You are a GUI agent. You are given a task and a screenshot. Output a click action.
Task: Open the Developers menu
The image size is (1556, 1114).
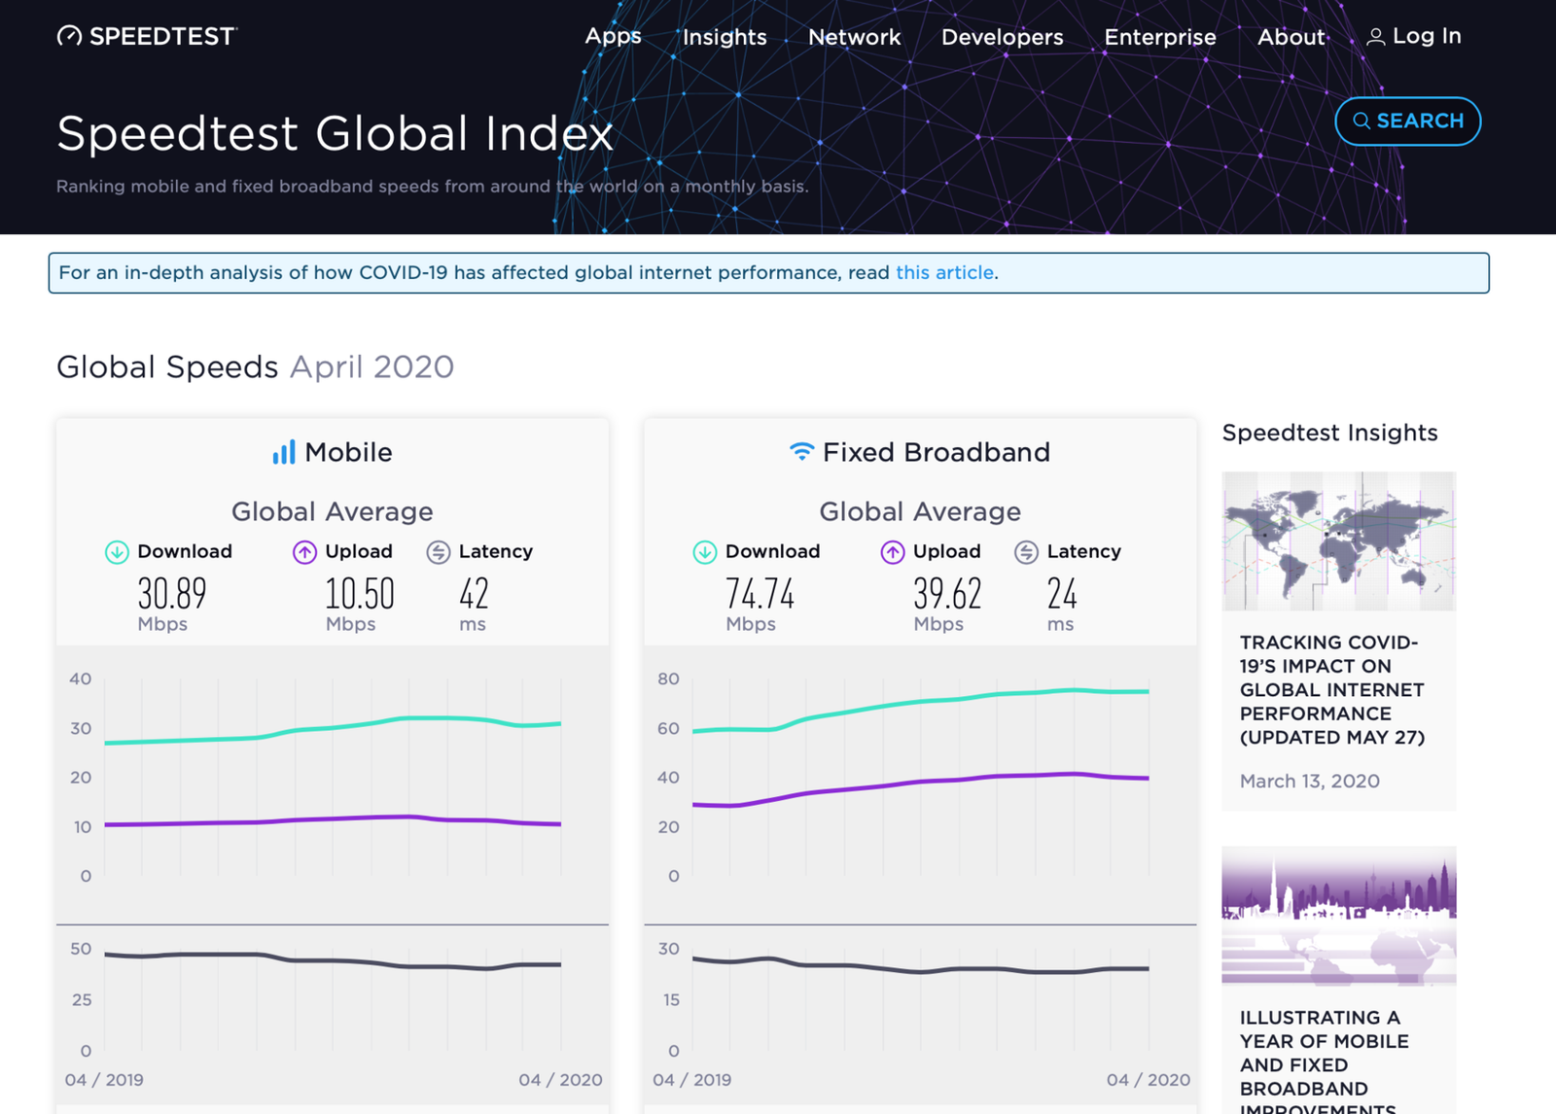point(1003,37)
